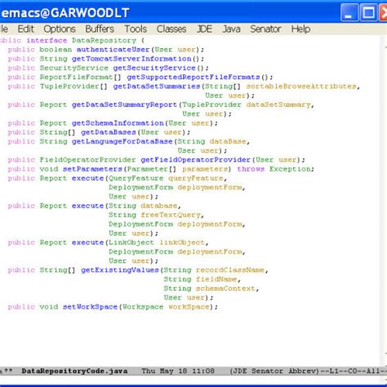Open the Classes menu
The image size is (387, 387).
click(x=171, y=29)
